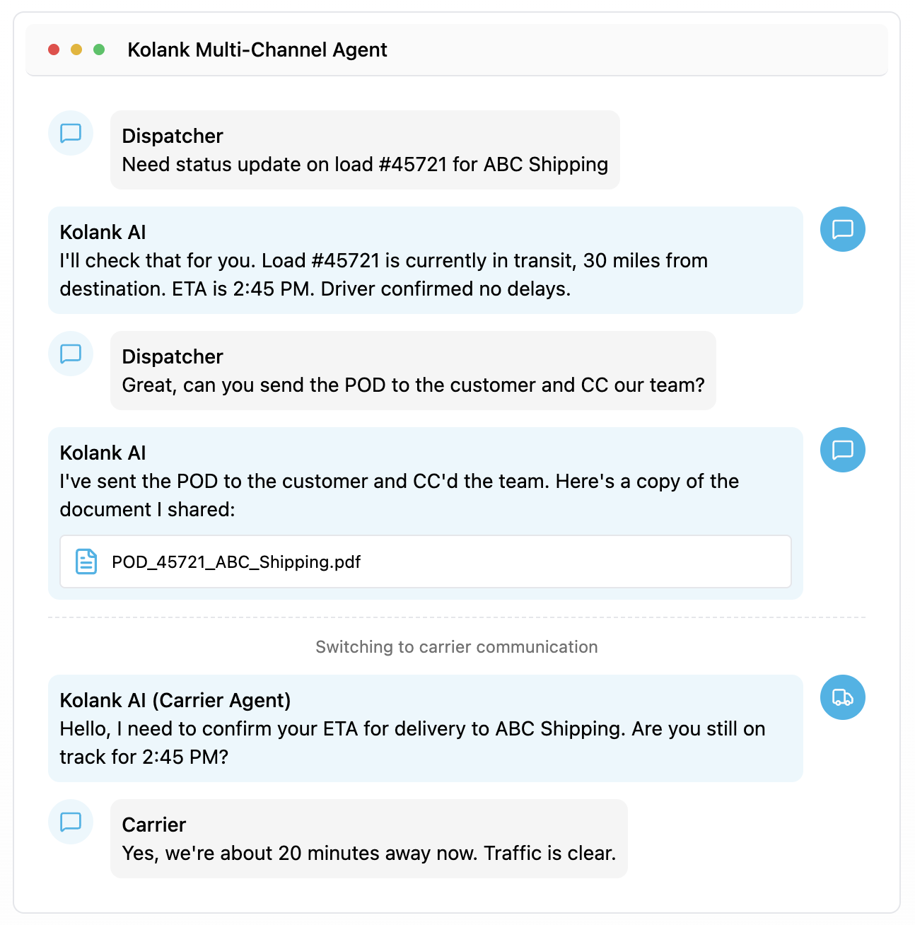The image size is (915, 925).
Task: Click the 'Kolank Multi-Channel Agent' title
Action: tap(257, 50)
